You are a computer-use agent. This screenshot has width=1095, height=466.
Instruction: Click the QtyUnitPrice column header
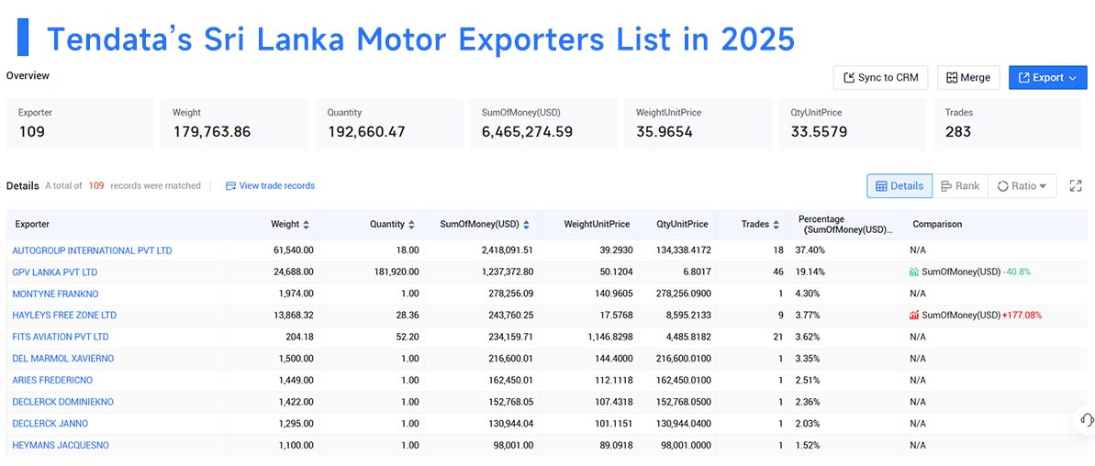tap(681, 225)
